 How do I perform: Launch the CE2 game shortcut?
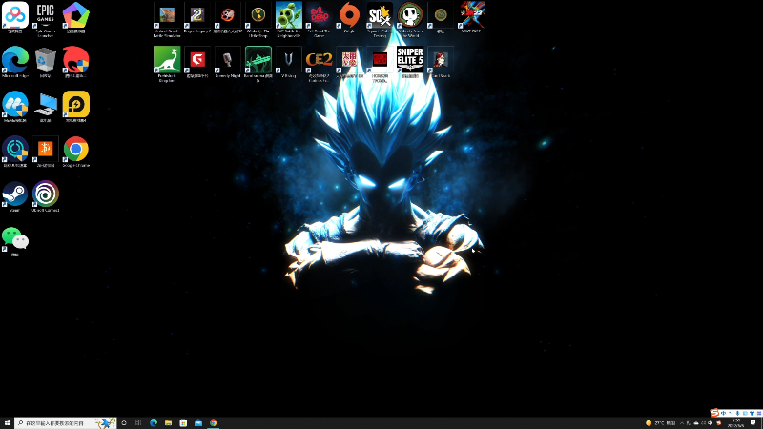[x=319, y=64]
